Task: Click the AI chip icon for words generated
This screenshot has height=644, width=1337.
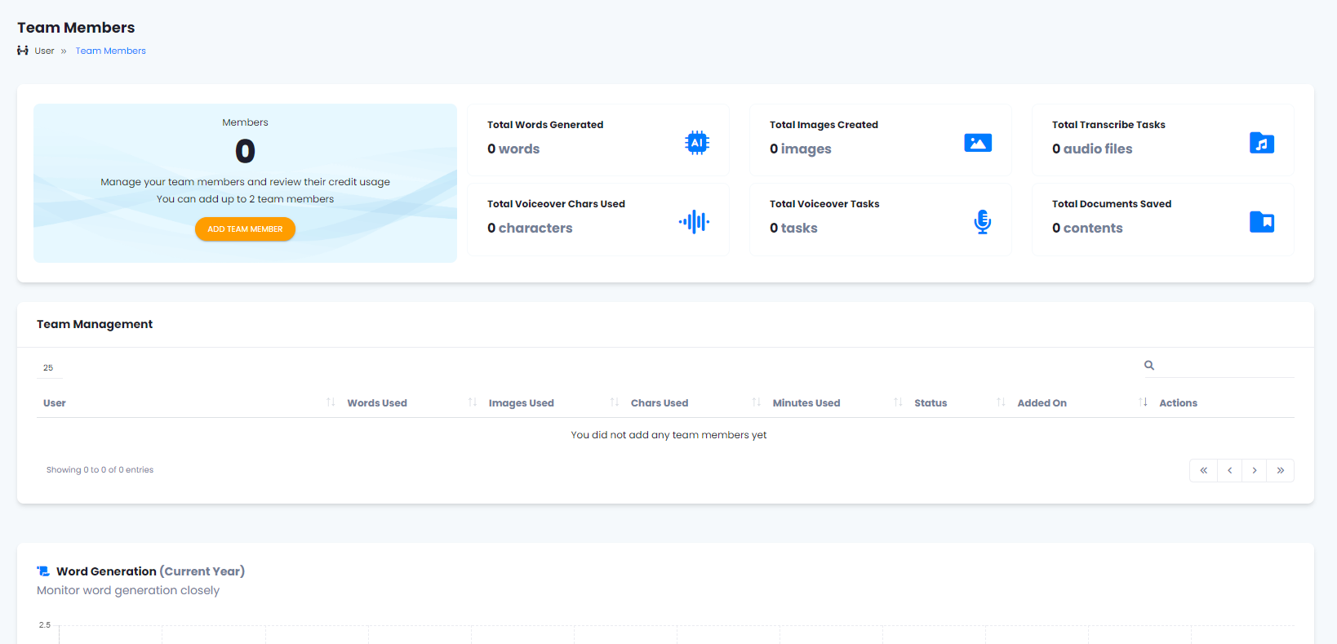Action: pyautogui.click(x=696, y=143)
